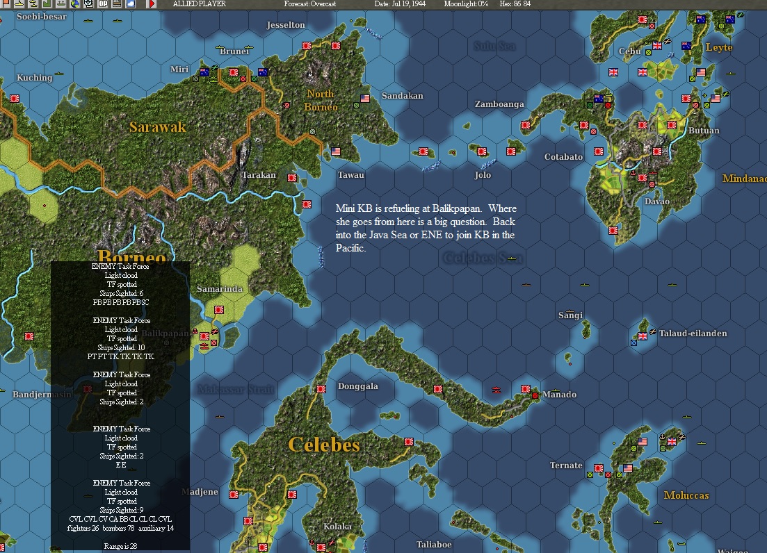Click the Hex: 86 84 coordinate readout

515,3
